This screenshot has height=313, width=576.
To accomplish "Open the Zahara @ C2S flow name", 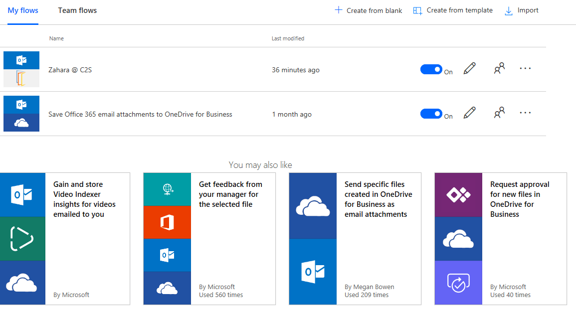I will (70, 70).
